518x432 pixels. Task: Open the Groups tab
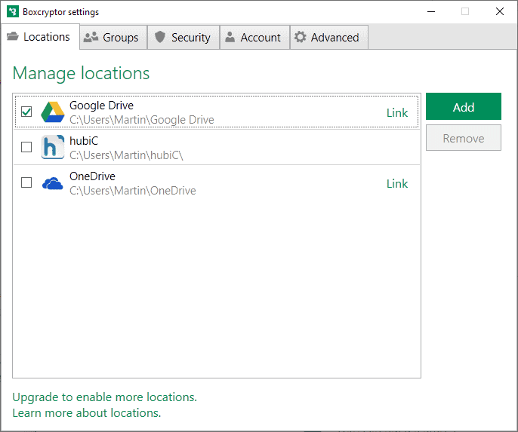point(113,38)
